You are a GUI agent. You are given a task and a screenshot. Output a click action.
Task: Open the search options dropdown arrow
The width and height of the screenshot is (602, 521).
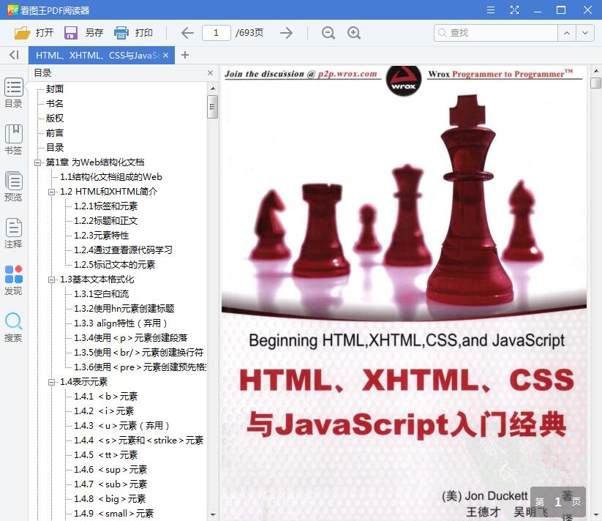[x=584, y=32]
